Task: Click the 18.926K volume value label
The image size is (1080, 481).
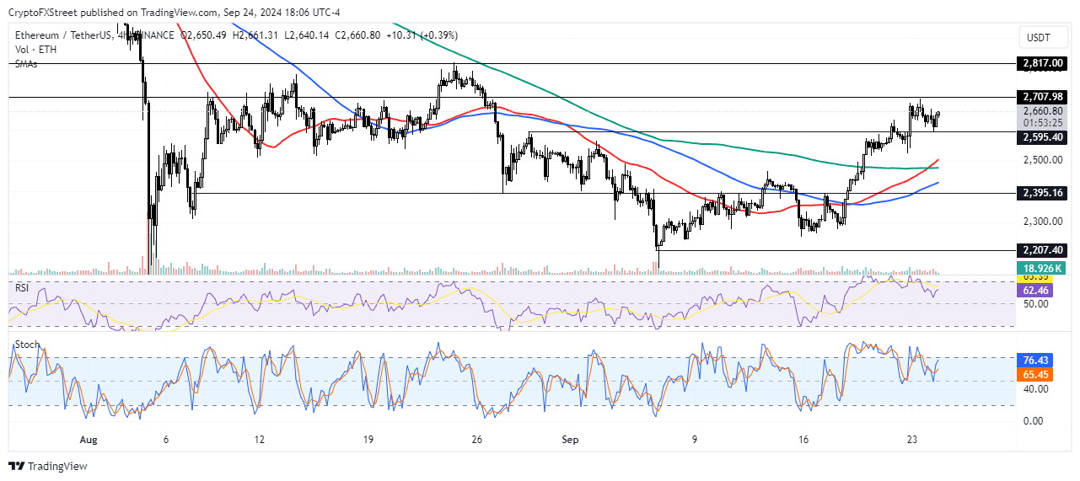Action: pyautogui.click(x=1042, y=268)
